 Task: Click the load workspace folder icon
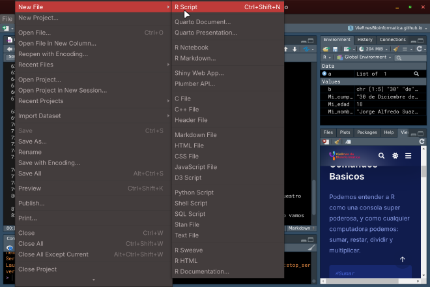325,49
